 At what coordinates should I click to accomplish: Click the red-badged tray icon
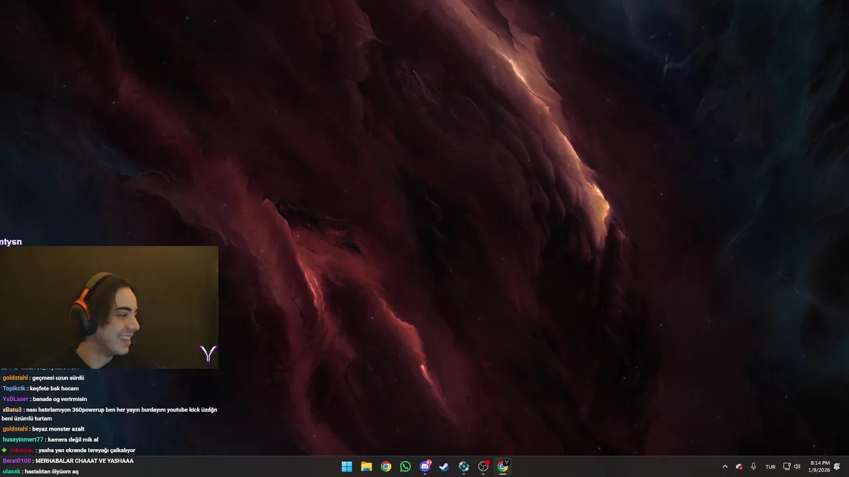tap(740, 466)
